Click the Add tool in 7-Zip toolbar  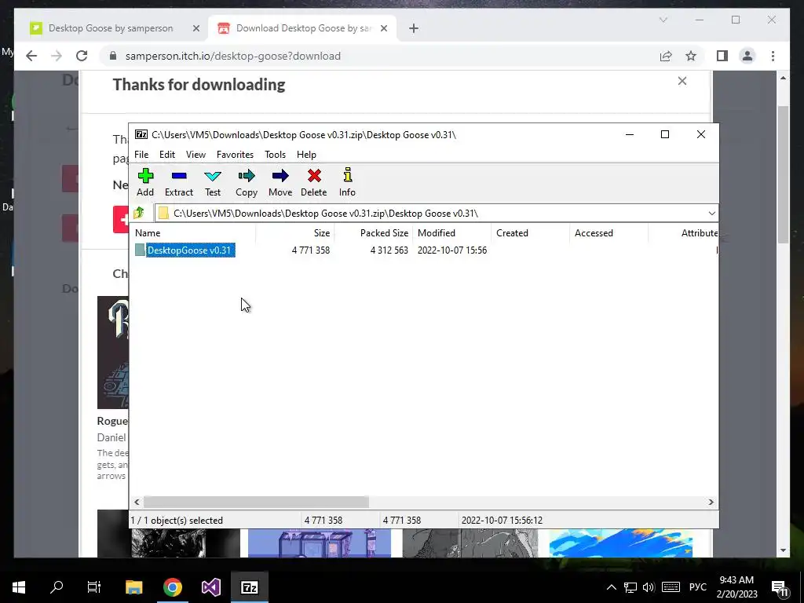[x=145, y=182]
